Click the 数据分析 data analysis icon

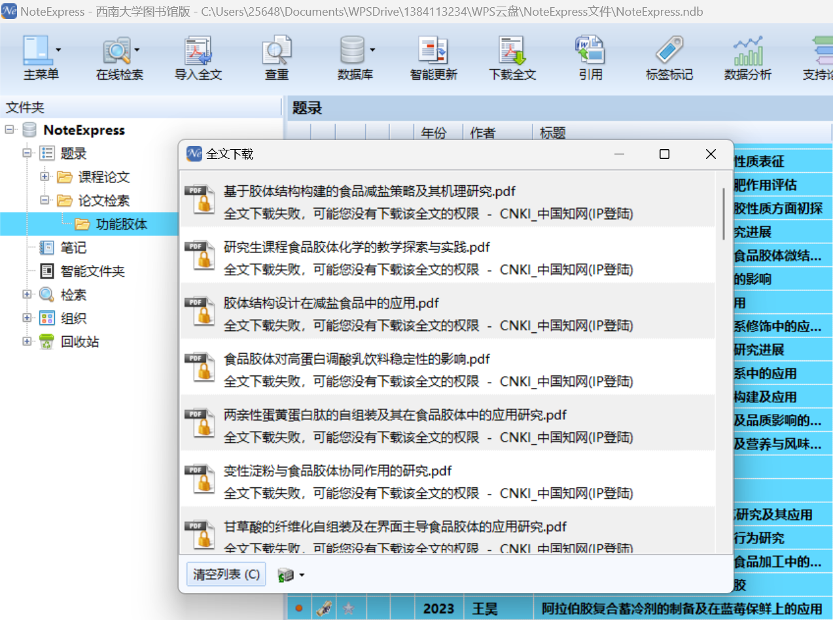coord(748,51)
